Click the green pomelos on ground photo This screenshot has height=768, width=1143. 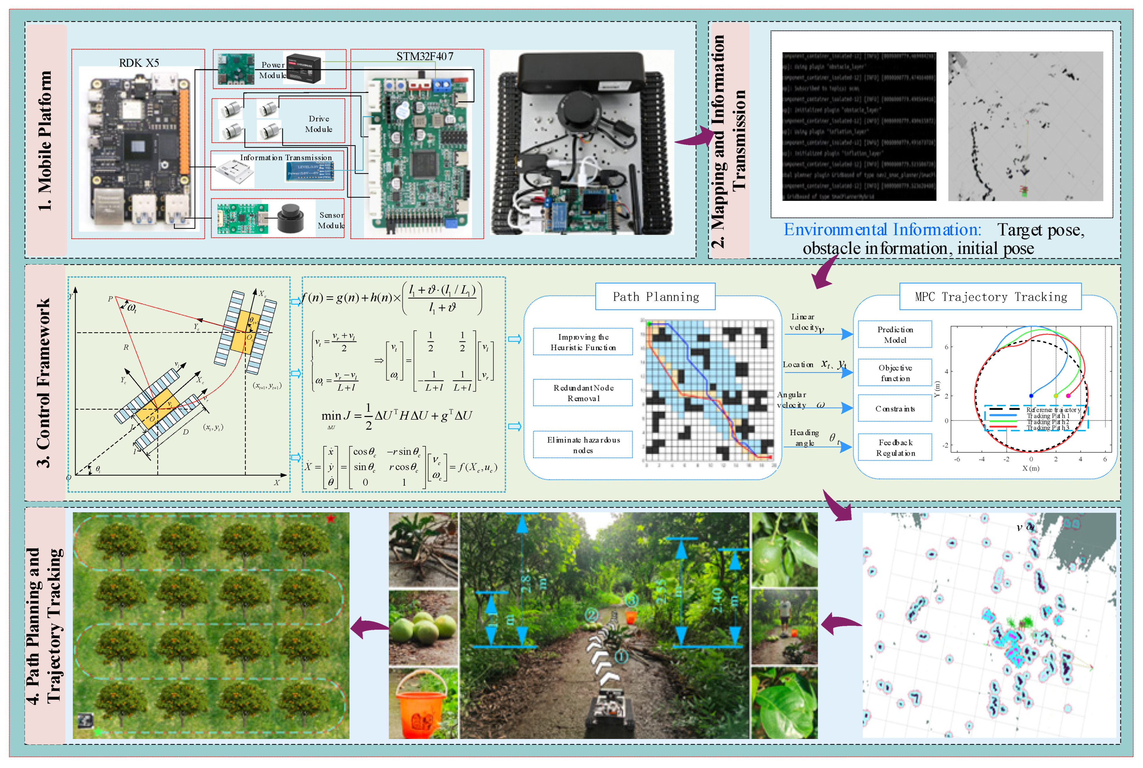(423, 628)
